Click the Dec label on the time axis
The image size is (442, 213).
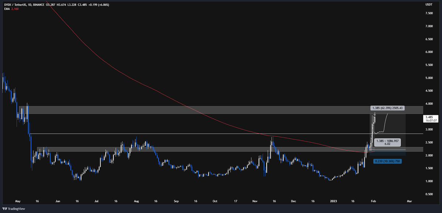(x=294, y=202)
